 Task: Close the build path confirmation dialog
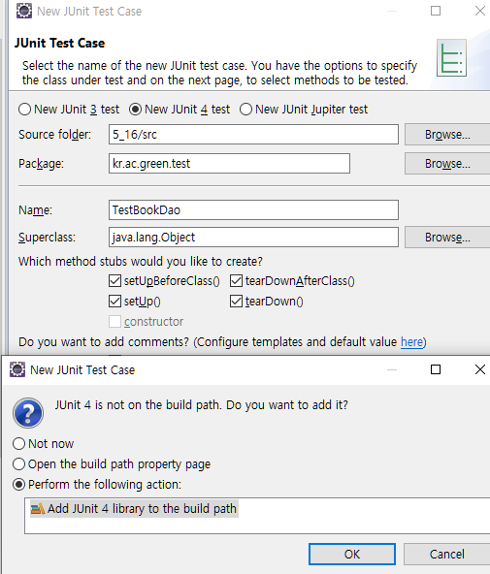click(x=479, y=369)
